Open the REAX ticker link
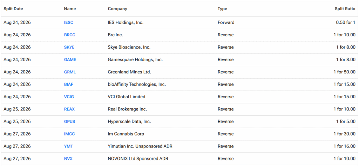 pos(69,109)
